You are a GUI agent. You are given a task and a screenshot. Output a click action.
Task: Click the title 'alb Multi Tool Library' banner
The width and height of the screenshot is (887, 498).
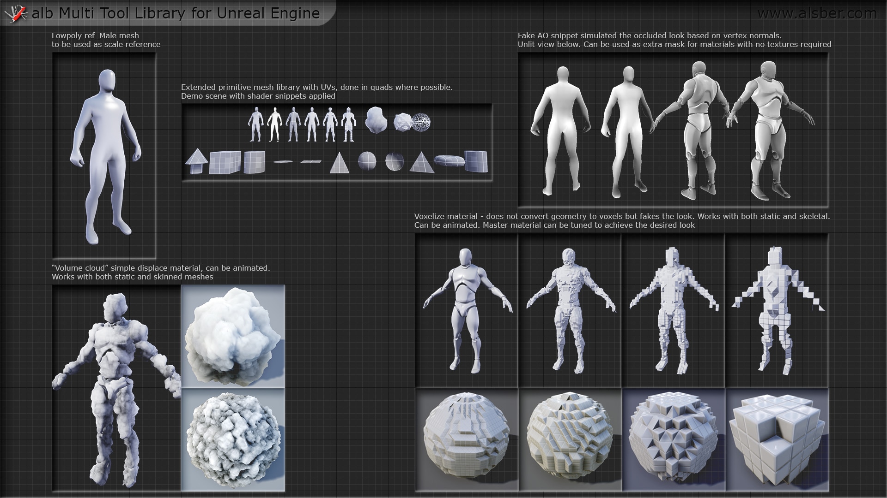[x=176, y=14]
